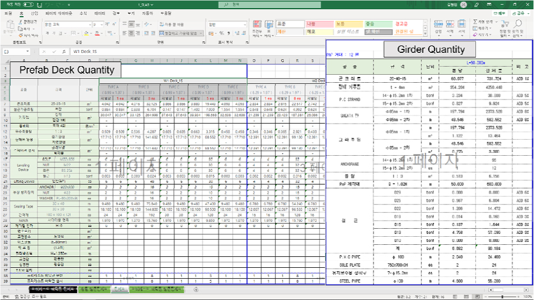Viewport: 534px width, 300px height.
Task: Open the Page Layout (페이지 레이아웃) tab
Action: [59, 13]
